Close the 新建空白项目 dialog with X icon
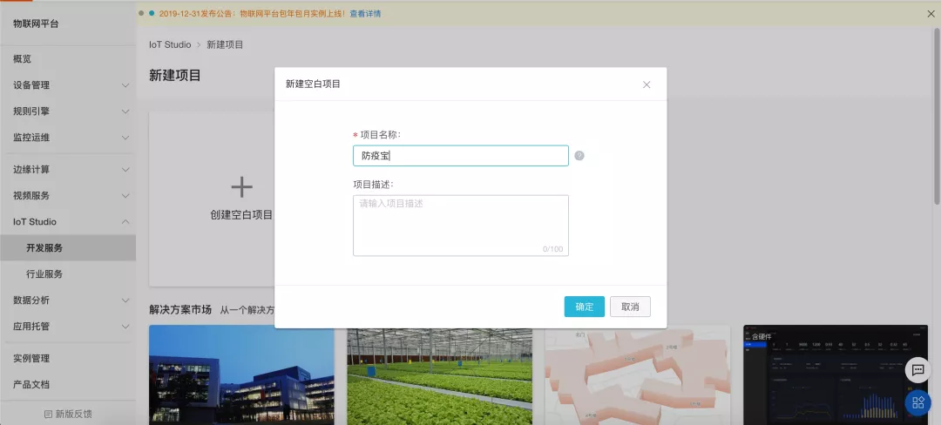This screenshot has height=425, width=941. click(647, 84)
